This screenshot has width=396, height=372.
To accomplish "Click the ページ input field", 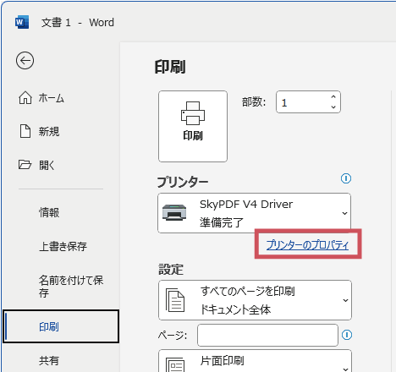I will click(267, 335).
